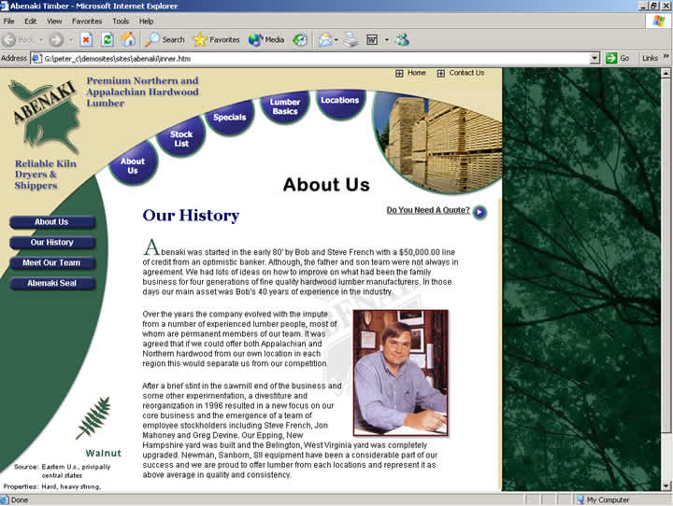Image resolution: width=673 pixels, height=506 pixels.
Task: Click the Print toolbar icon
Action: (x=351, y=40)
